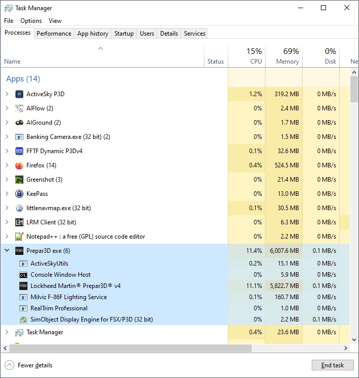
Task: Click the Banking Camera.exe icon
Action: 19,137
